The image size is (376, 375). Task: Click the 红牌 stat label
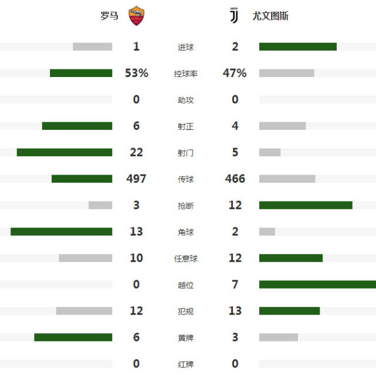185,364
